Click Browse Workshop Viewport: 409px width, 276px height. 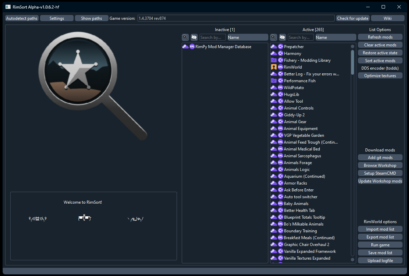click(380, 165)
